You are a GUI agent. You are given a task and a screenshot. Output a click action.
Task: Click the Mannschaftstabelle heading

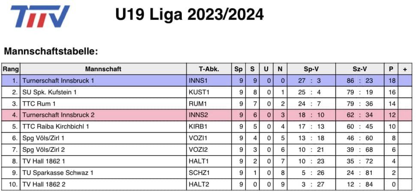pos(51,51)
